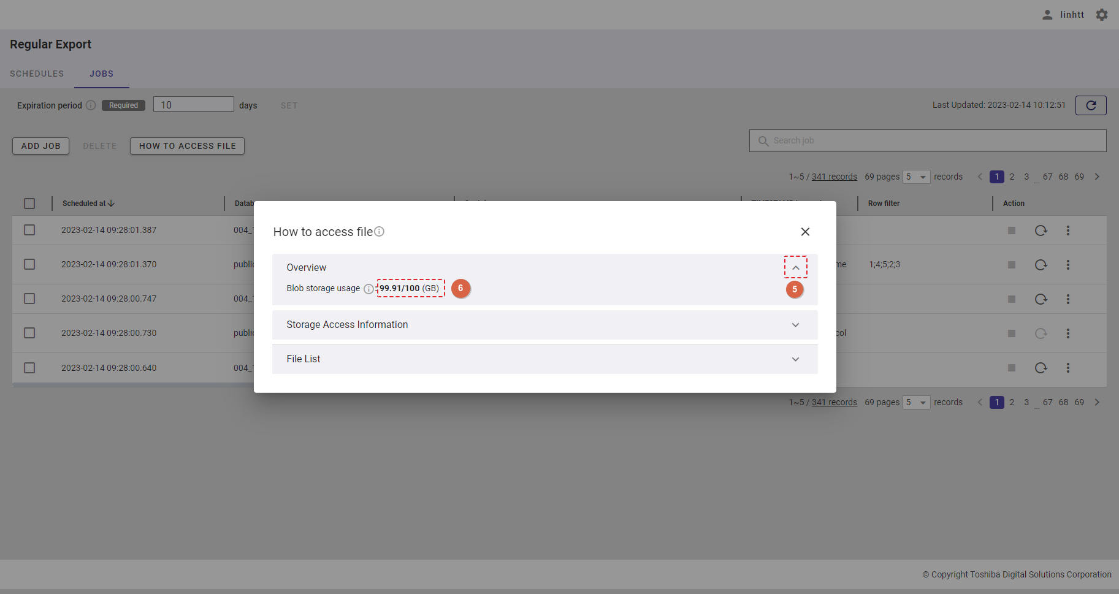Toggle the select-all checkbox in the table header

coord(29,204)
